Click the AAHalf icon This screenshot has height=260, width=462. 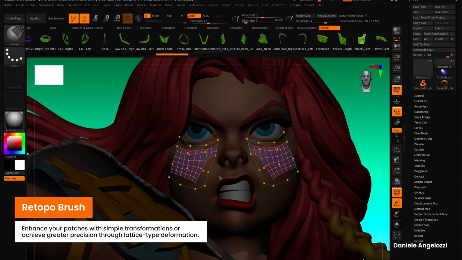(397, 79)
